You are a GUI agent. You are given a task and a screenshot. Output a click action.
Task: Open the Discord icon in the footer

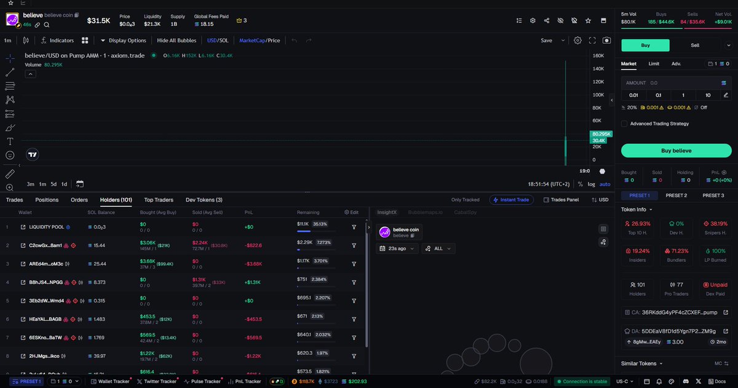pyautogui.click(x=684, y=381)
